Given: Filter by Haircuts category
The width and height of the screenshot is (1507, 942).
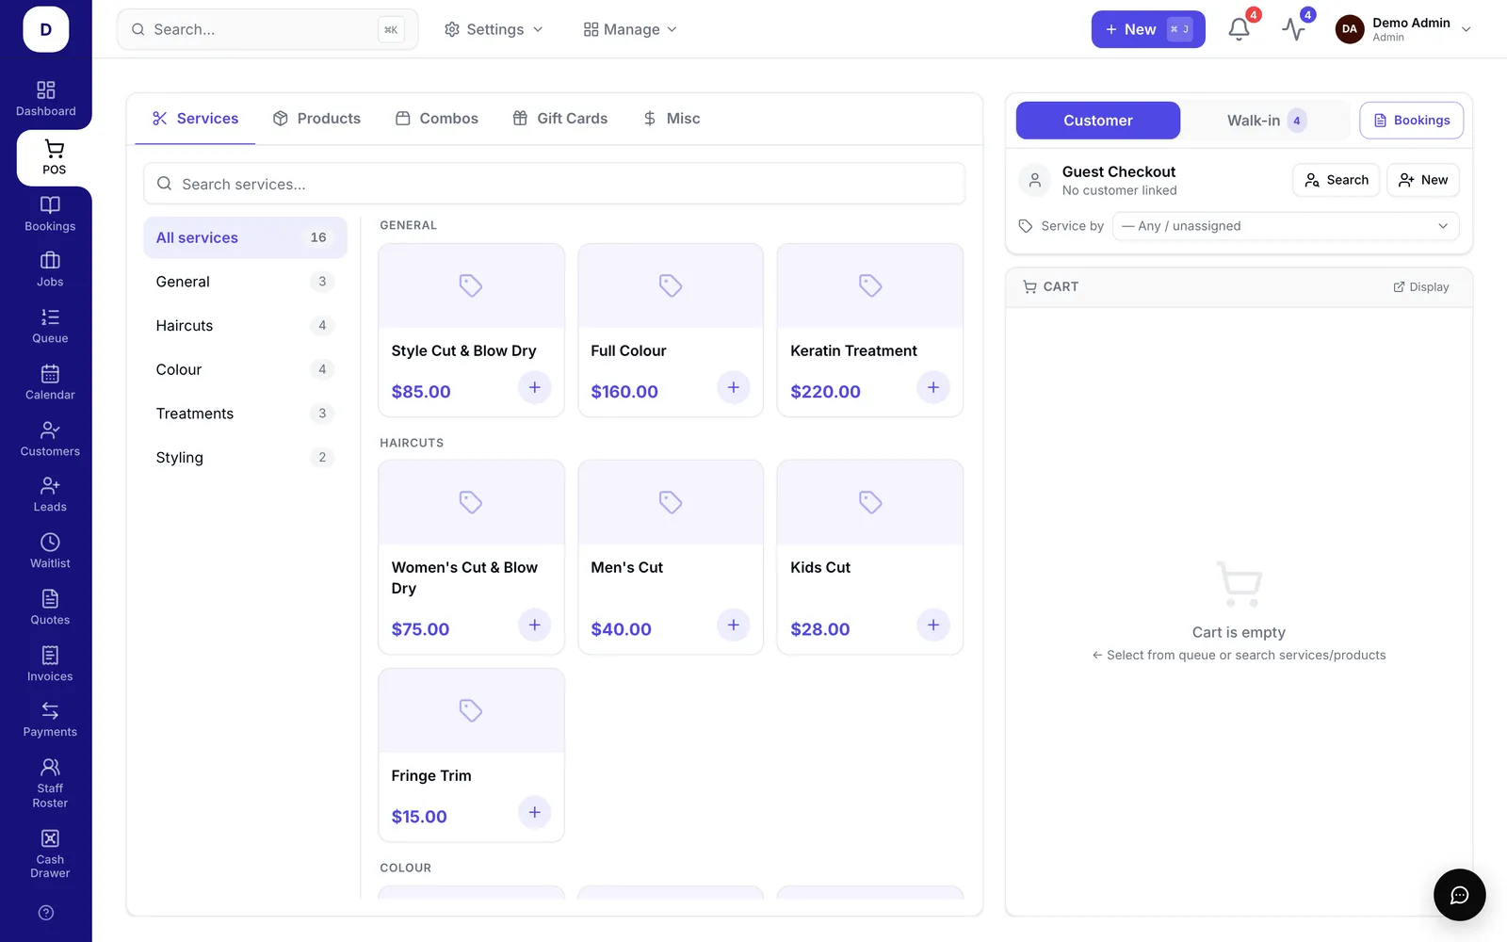Looking at the screenshot, I should [245, 326].
